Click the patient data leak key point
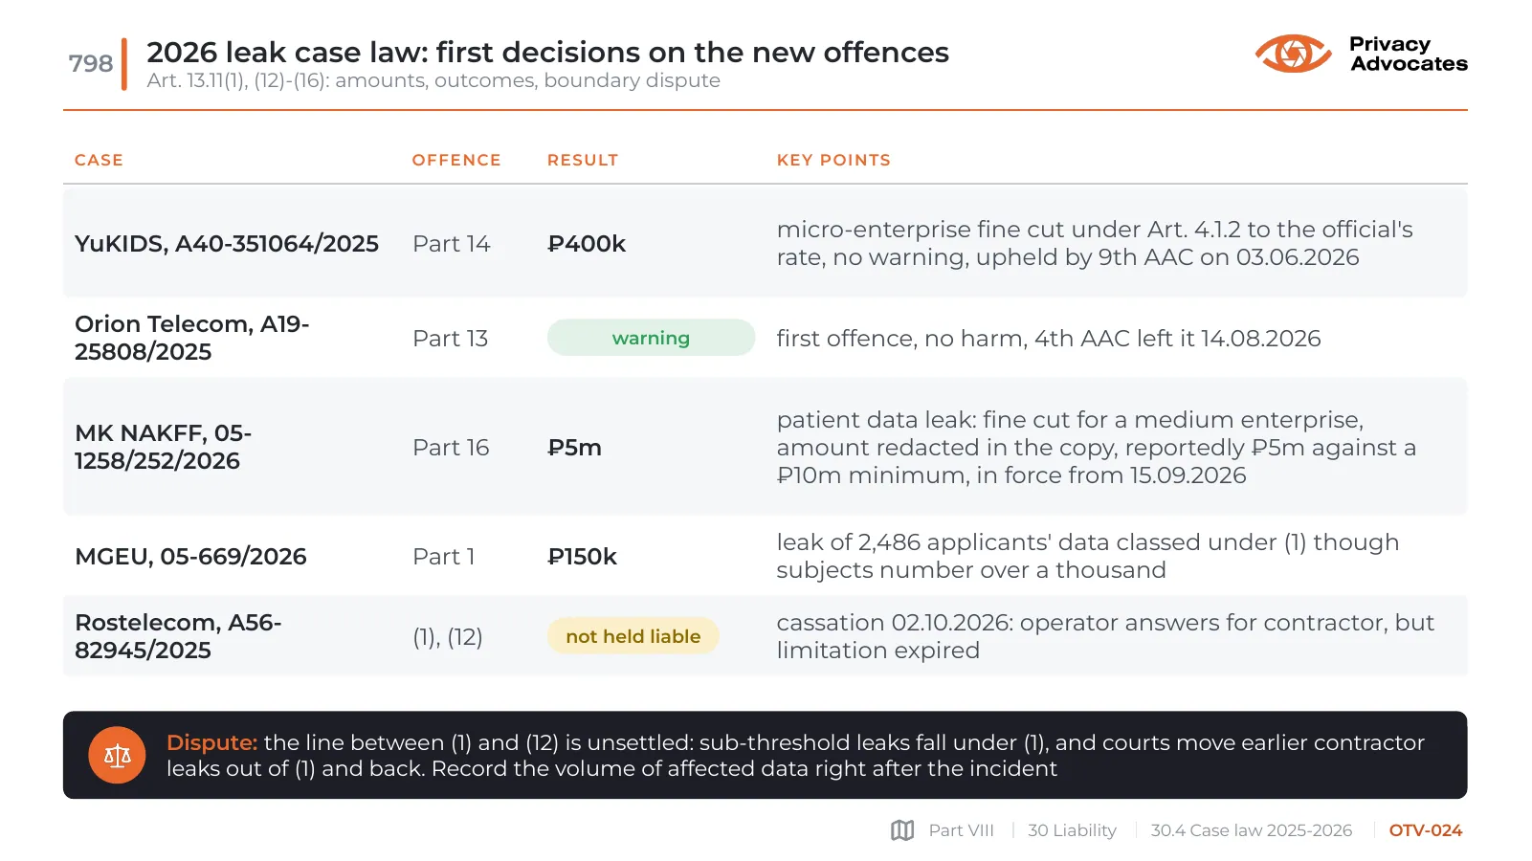 pos(1097,448)
